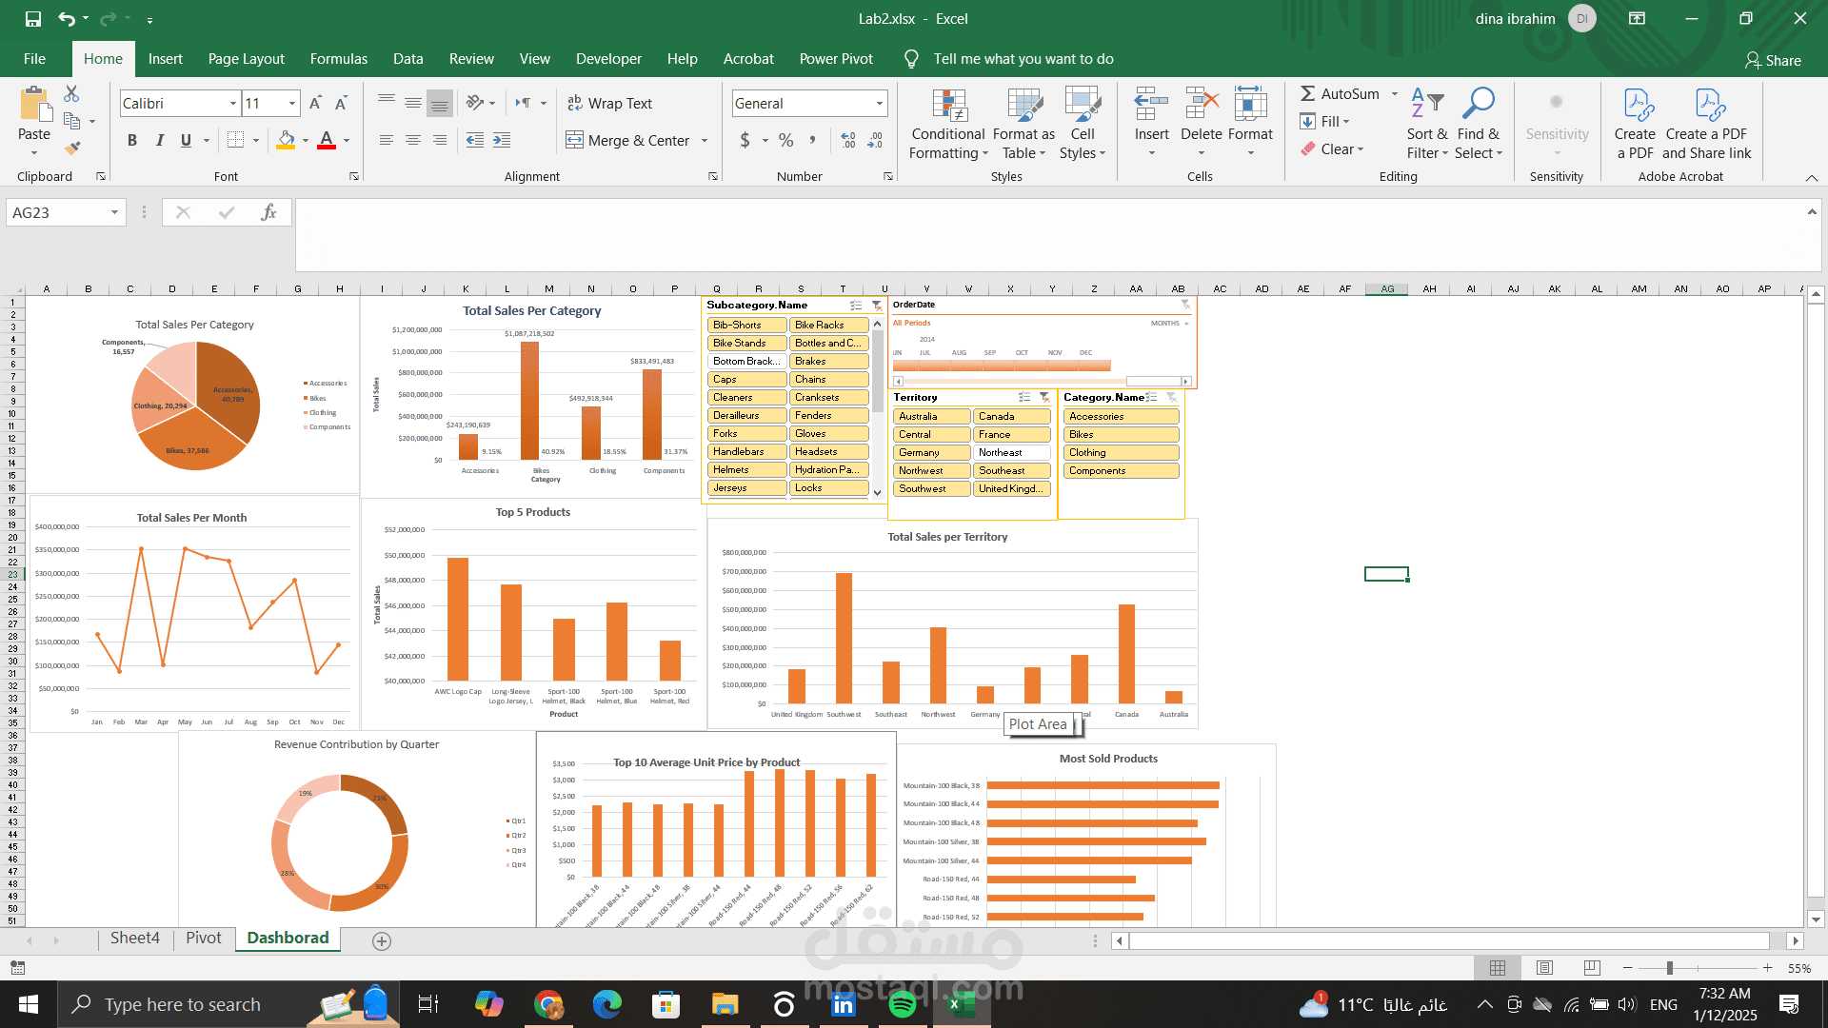Expand Merge & Center dropdown arrow
This screenshot has width=1828, height=1028.
click(x=705, y=141)
